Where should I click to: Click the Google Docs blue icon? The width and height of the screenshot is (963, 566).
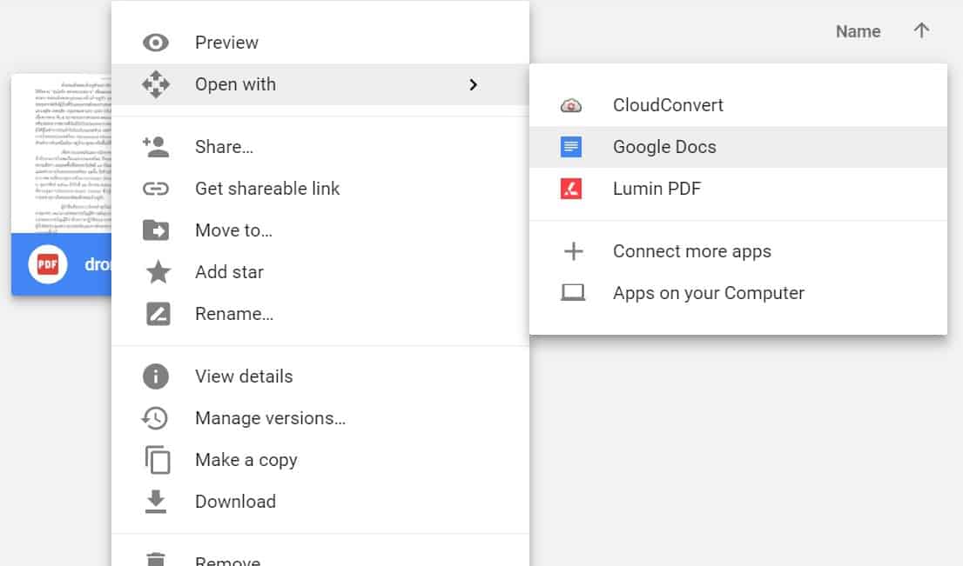pyautogui.click(x=571, y=147)
